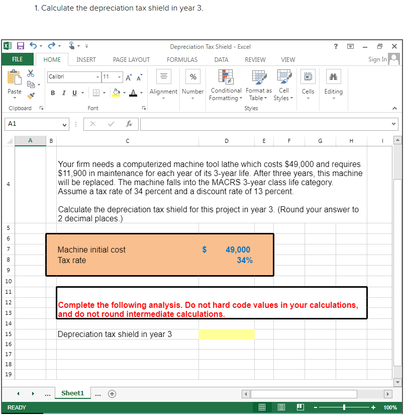Open Excel Help question mark
Image resolution: width=406 pixels, height=419 pixels.
tap(336, 46)
